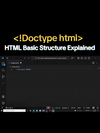Go back with the left arrow
The height and width of the screenshot is (133, 100).
tap(25, 58)
